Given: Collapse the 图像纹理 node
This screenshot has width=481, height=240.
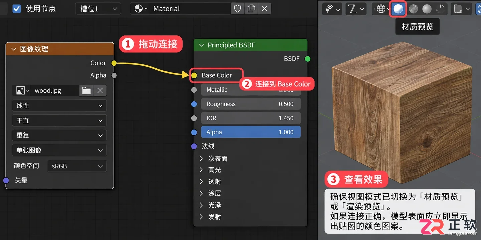Looking at the screenshot, I should tap(14, 49).
